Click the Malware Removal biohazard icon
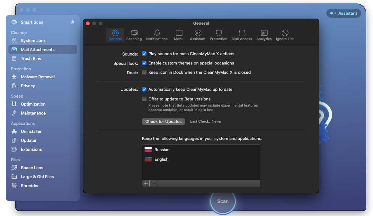 [x=14, y=77]
